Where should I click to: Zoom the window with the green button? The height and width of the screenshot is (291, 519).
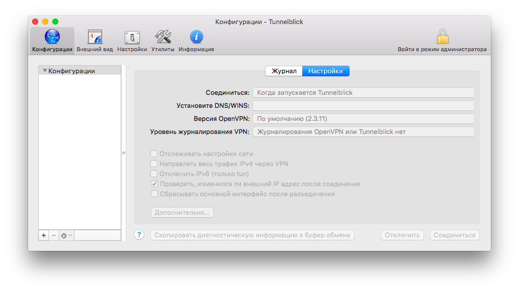(x=55, y=22)
